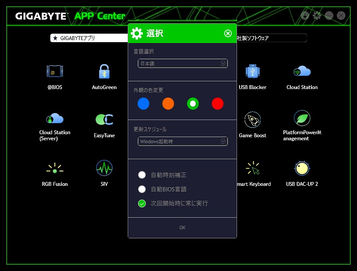The height and width of the screenshot is (271, 357).
Task: Open the AutoGreen Bluetooth lock icon
Action: tap(104, 71)
